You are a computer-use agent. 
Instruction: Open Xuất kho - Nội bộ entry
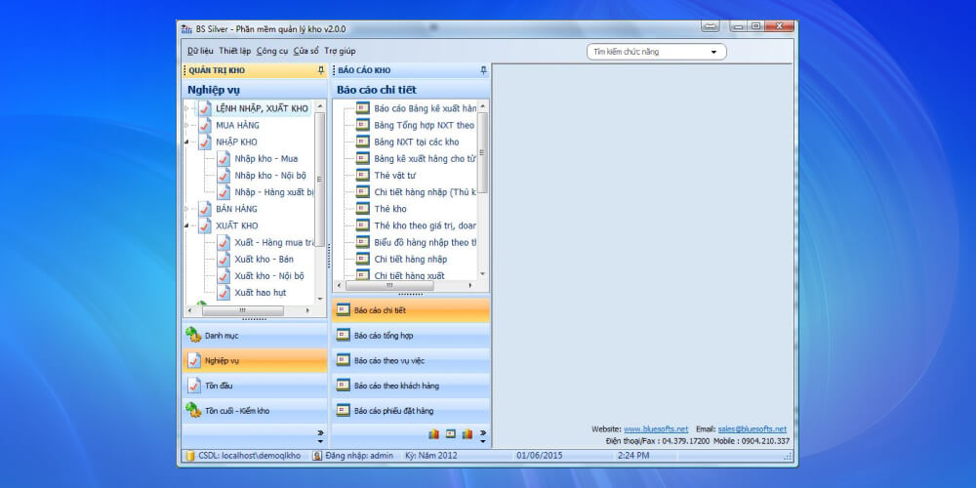tap(270, 276)
